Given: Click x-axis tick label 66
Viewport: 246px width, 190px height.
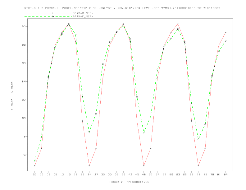Looking at the screenshot, I should pyautogui.click(x=185, y=174).
